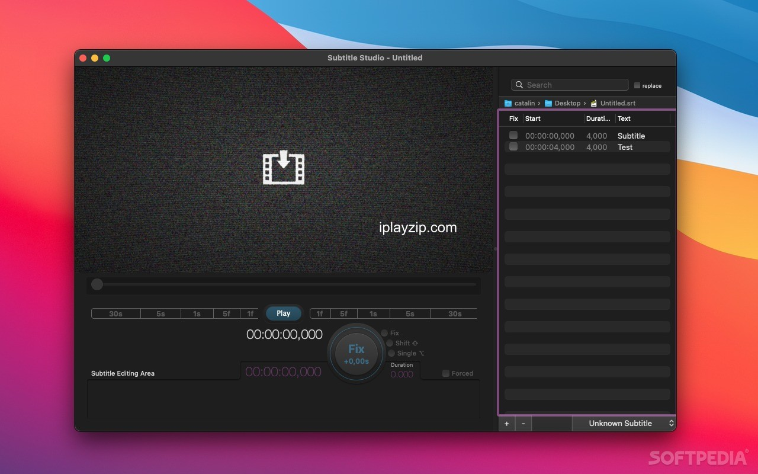
Task: Close the Subtitle Studio window
Action: [83, 57]
